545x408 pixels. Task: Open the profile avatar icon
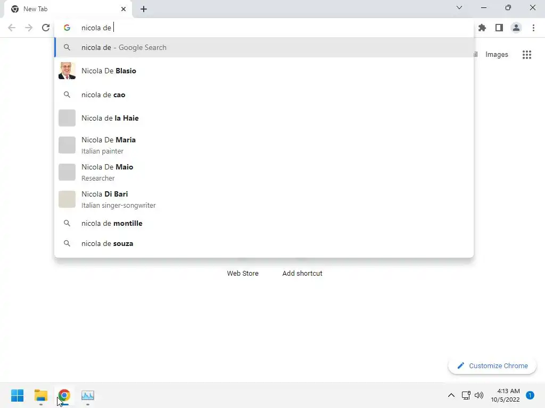[516, 28]
